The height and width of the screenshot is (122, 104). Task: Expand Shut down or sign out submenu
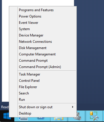tap(36, 107)
